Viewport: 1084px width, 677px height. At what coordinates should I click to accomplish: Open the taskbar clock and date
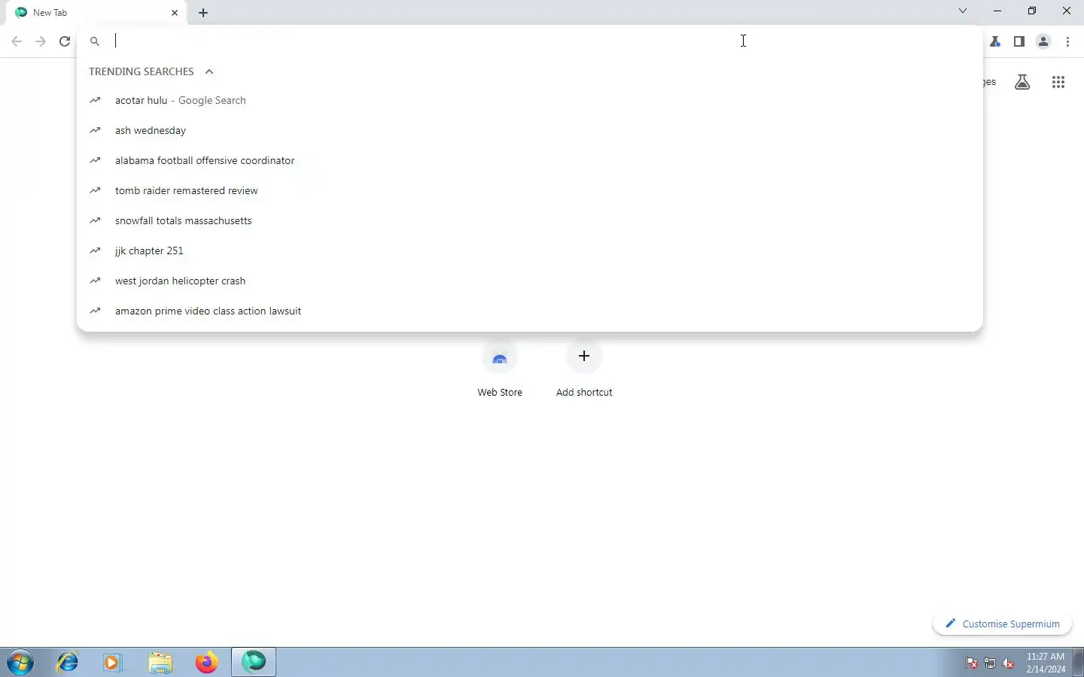1046,663
